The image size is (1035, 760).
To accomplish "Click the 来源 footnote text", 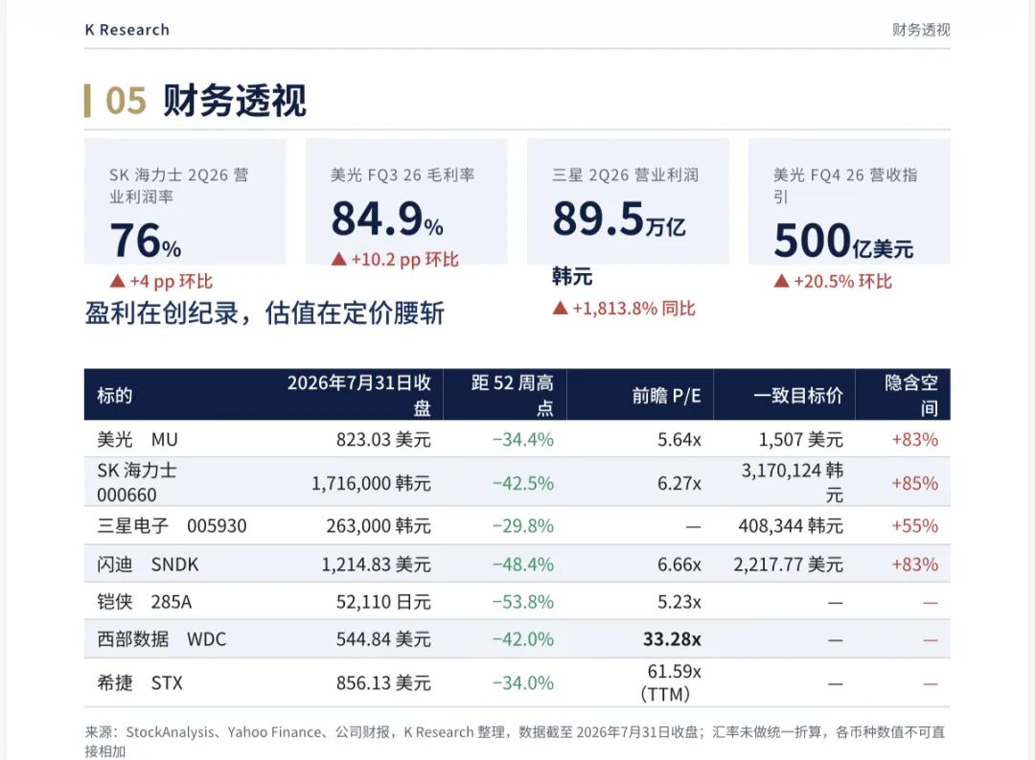I will 515,742.
